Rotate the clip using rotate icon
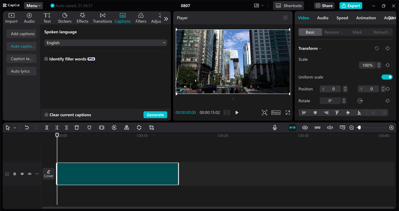The width and height of the screenshot is (399, 211). point(139,127)
